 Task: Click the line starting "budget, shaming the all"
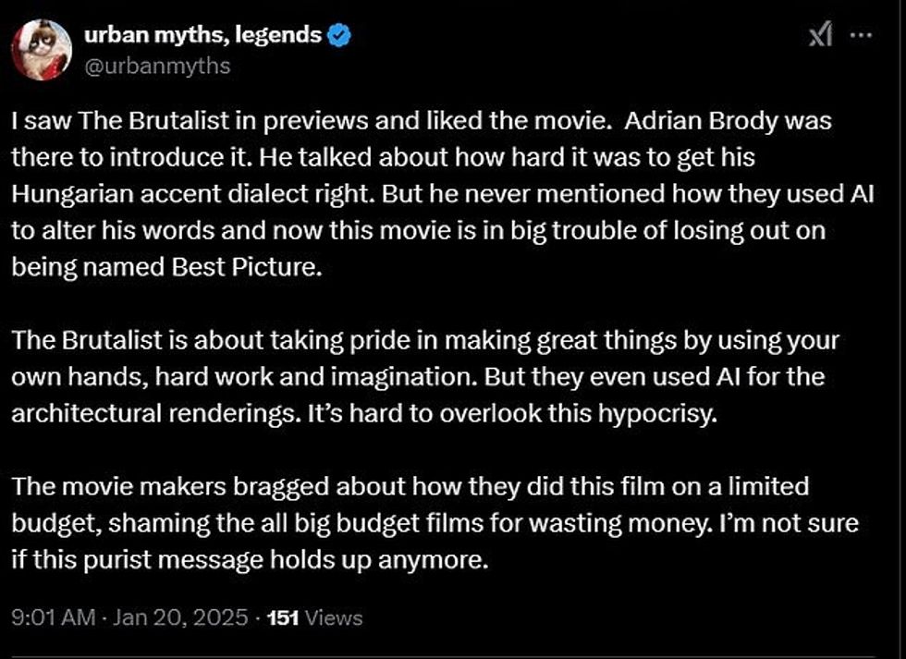[x=435, y=523]
